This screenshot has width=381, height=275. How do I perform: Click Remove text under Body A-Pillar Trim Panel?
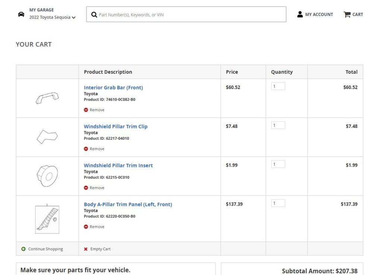click(x=97, y=227)
